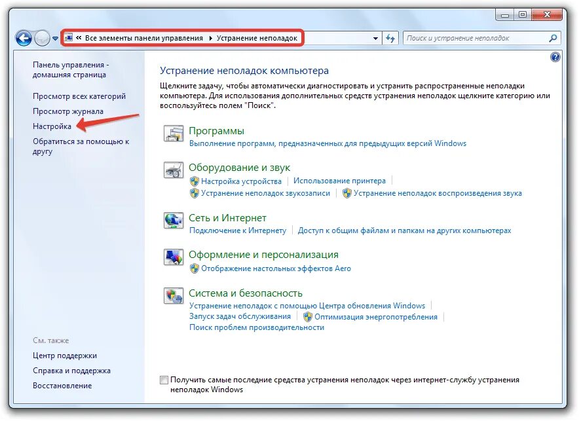Click the search magnifier icon
579x421 pixels.
(x=553, y=38)
